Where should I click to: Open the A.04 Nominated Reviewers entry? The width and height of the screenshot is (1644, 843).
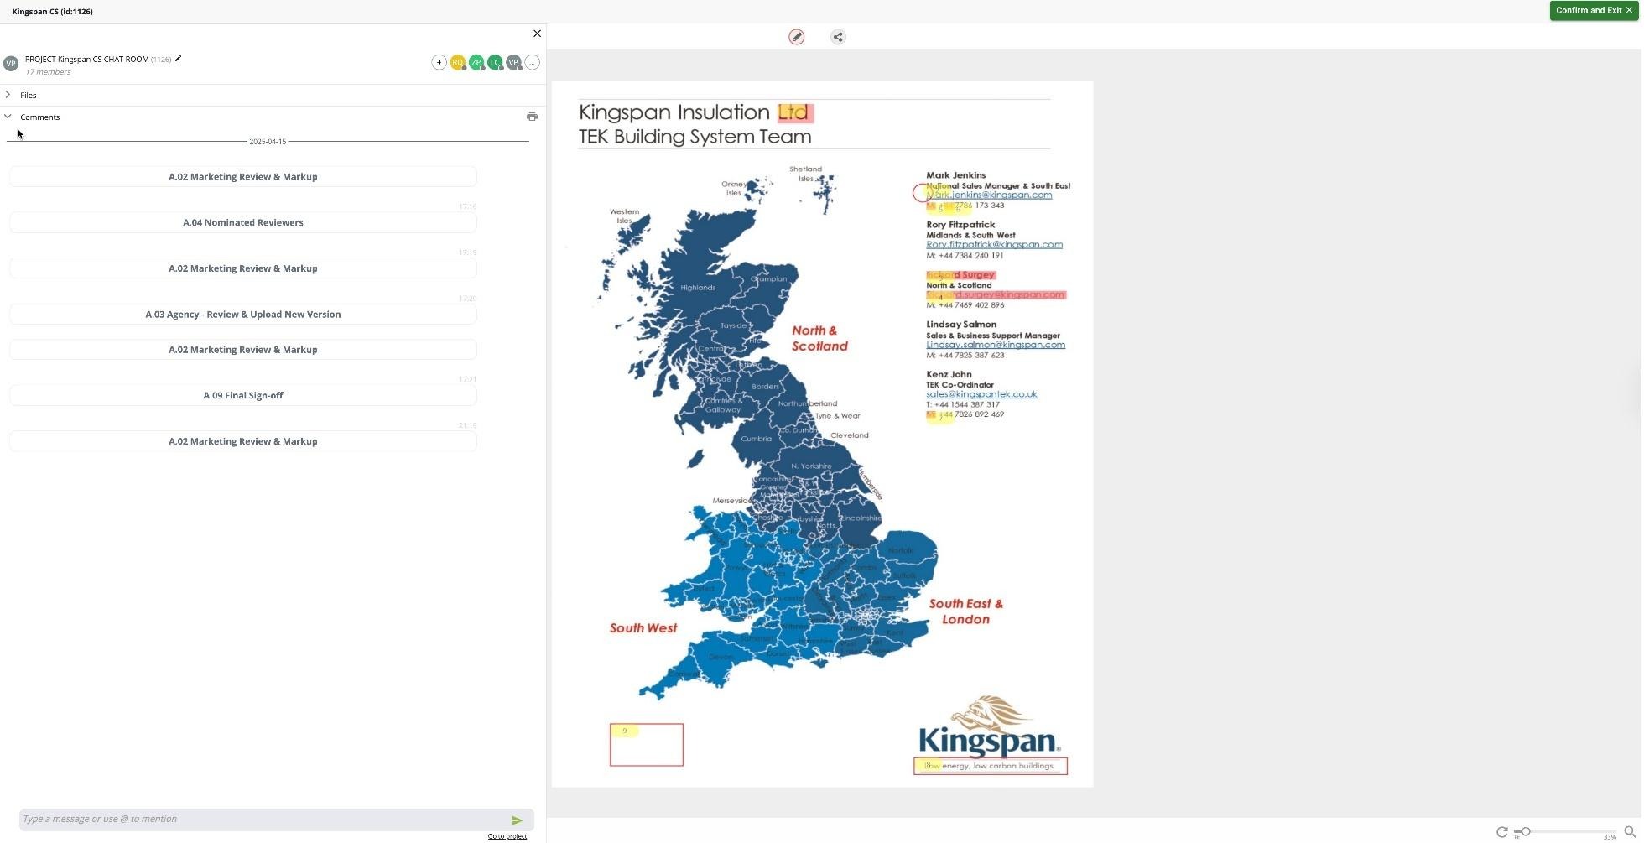pos(243,222)
